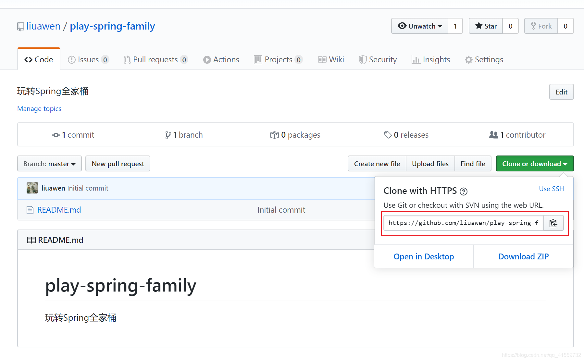
Task: Fork this repository
Action: (541, 26)
